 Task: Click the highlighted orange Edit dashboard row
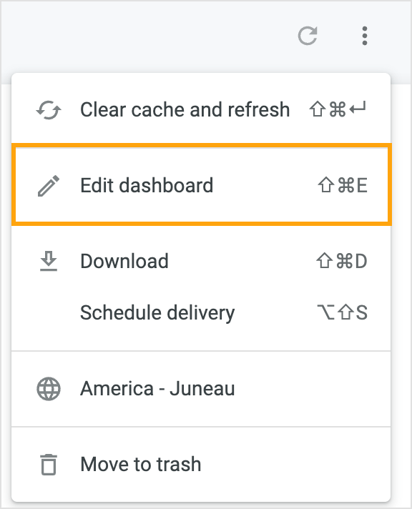click(x=202, y=184)
